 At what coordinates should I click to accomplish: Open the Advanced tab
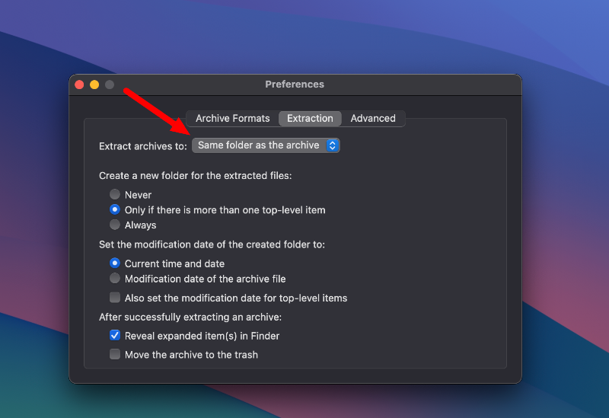(373, 119)
